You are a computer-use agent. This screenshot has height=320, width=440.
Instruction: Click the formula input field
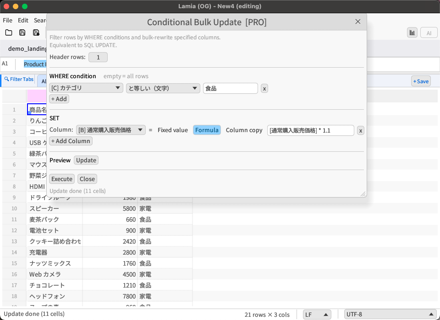point(311,130)
